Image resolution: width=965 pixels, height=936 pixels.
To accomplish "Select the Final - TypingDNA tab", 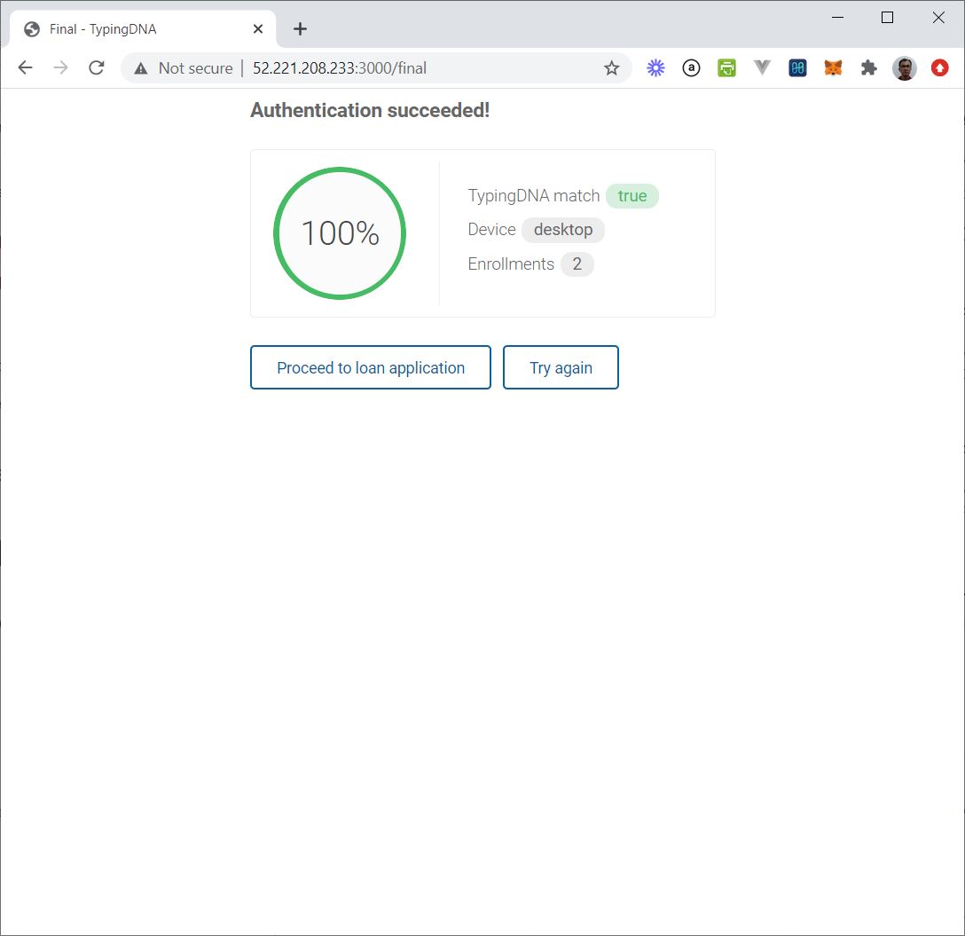I will 142,29.
